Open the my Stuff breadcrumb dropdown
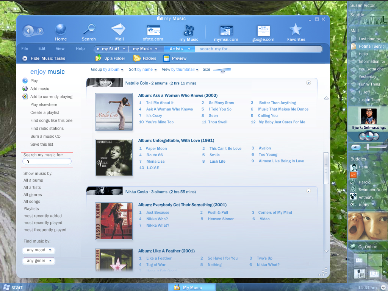The image size is (388, 291). pyautogui.click(x=124, y=49)
